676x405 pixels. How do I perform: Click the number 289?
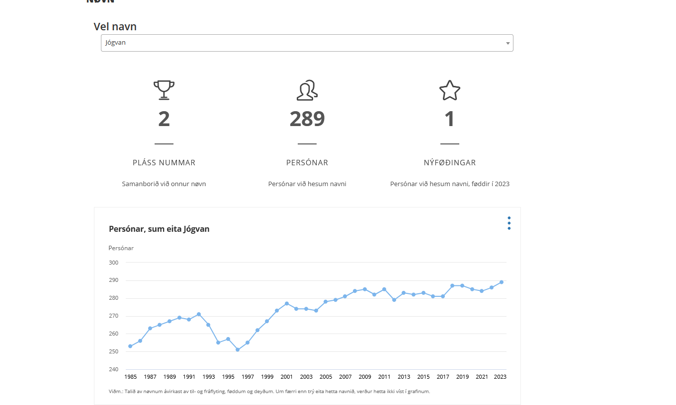click(307, 119)
